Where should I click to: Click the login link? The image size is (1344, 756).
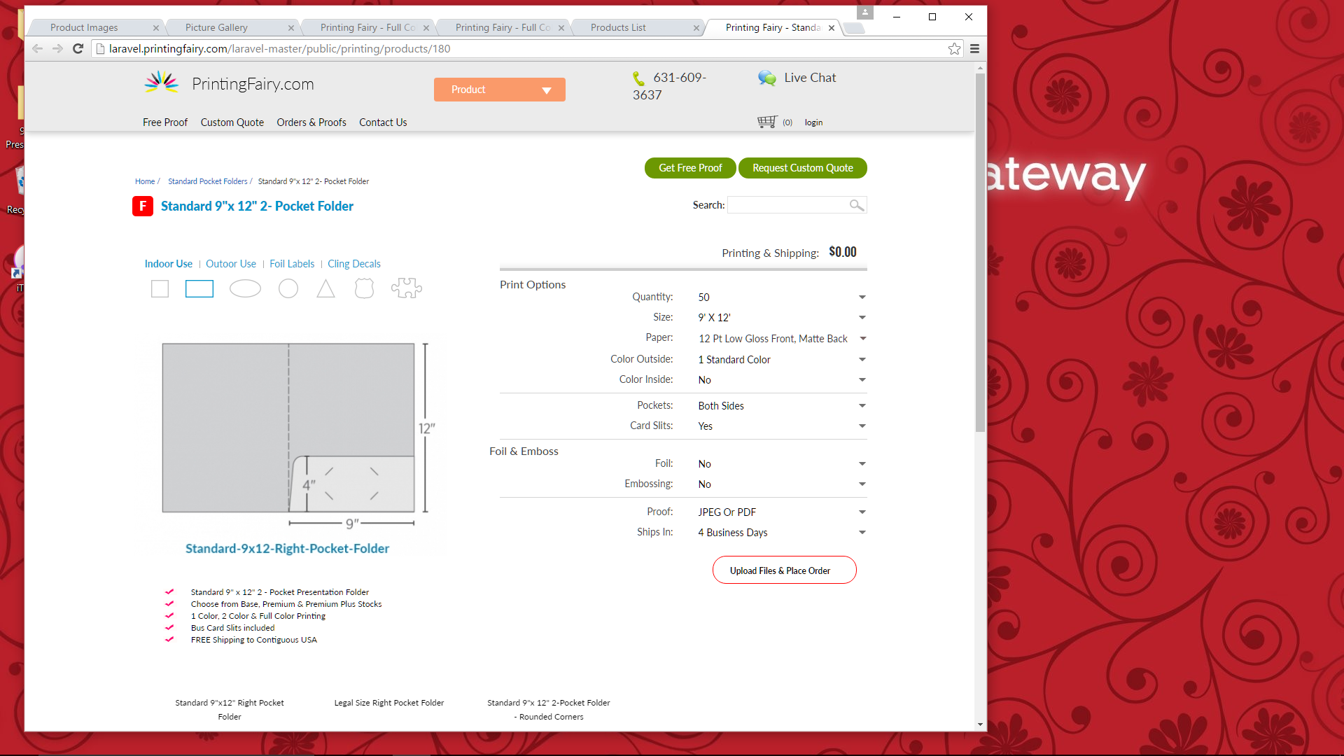(813, 122)
